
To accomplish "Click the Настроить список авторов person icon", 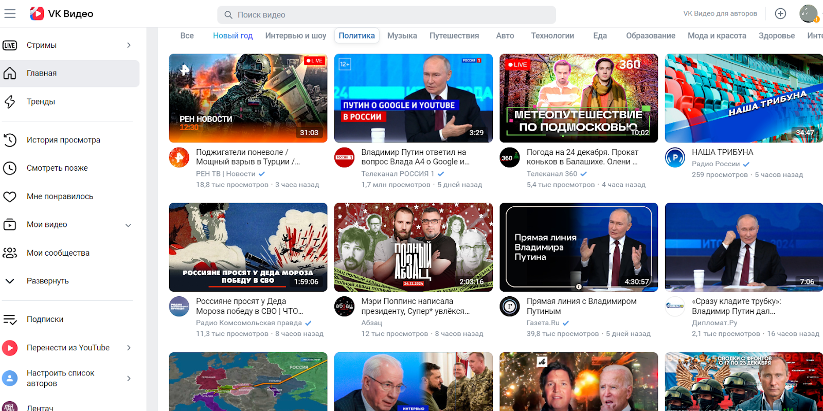I will 10,379.
